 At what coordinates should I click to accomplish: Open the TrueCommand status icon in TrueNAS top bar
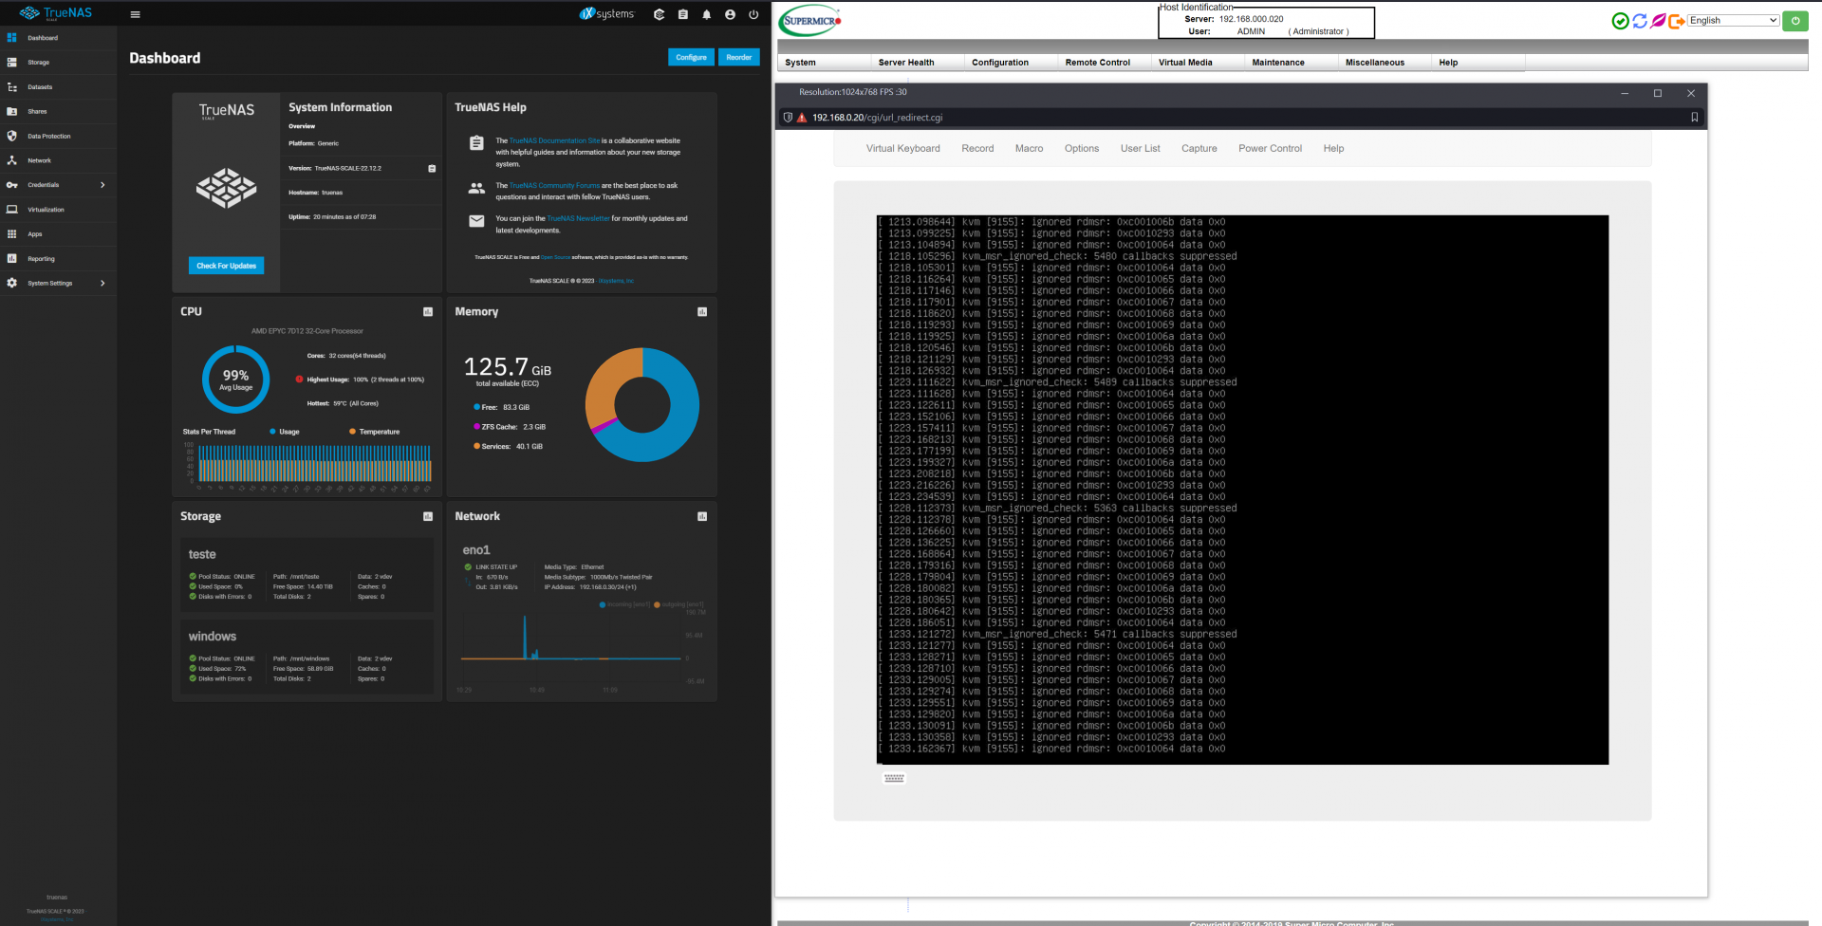(659, 14)
